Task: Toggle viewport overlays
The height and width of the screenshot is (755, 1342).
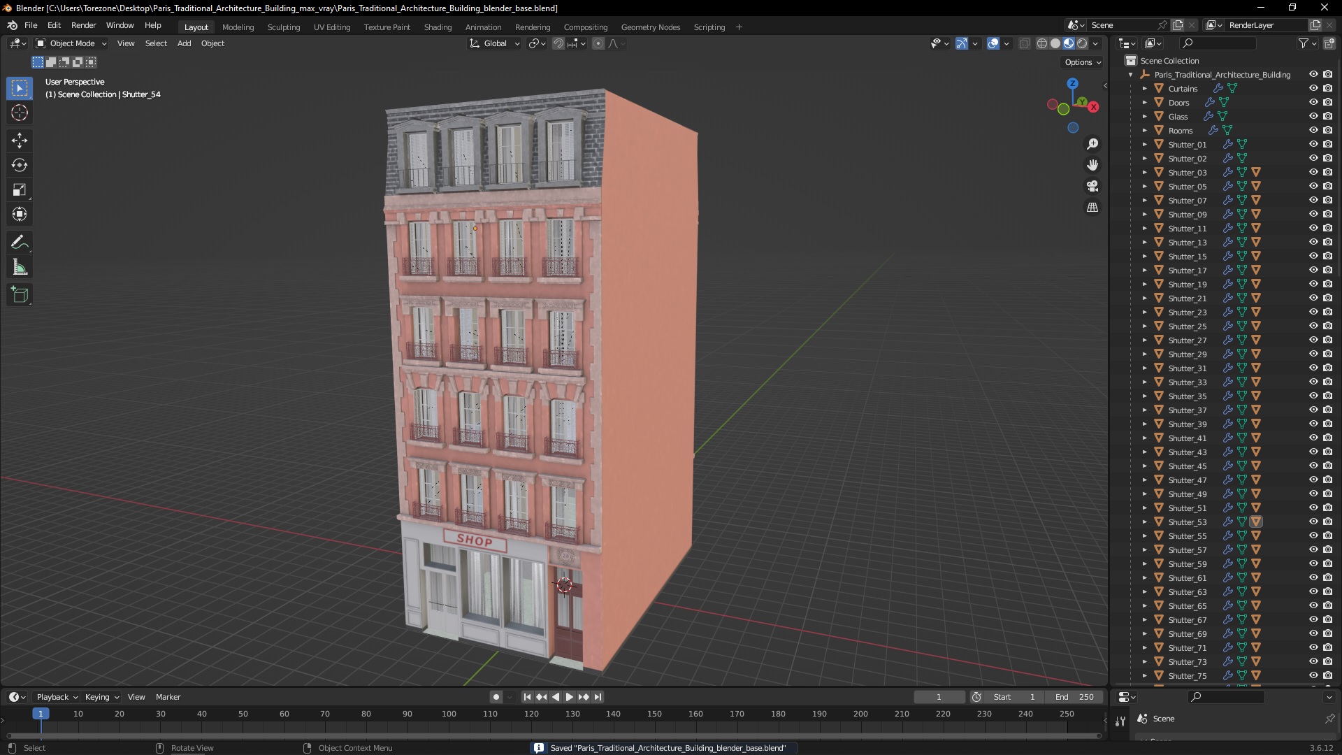Action: click(x=993, y=43)
